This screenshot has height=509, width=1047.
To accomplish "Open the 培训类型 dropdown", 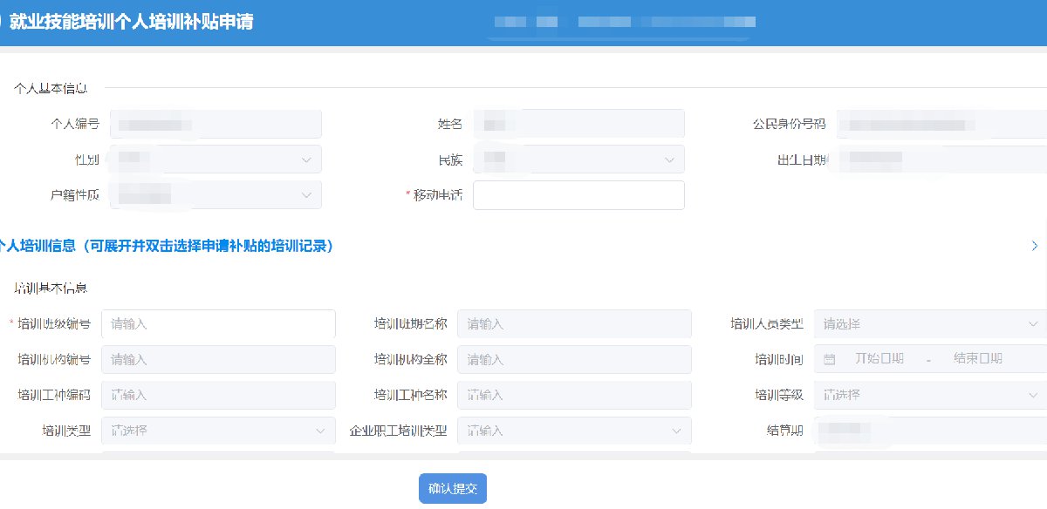I will coord(218,431).
